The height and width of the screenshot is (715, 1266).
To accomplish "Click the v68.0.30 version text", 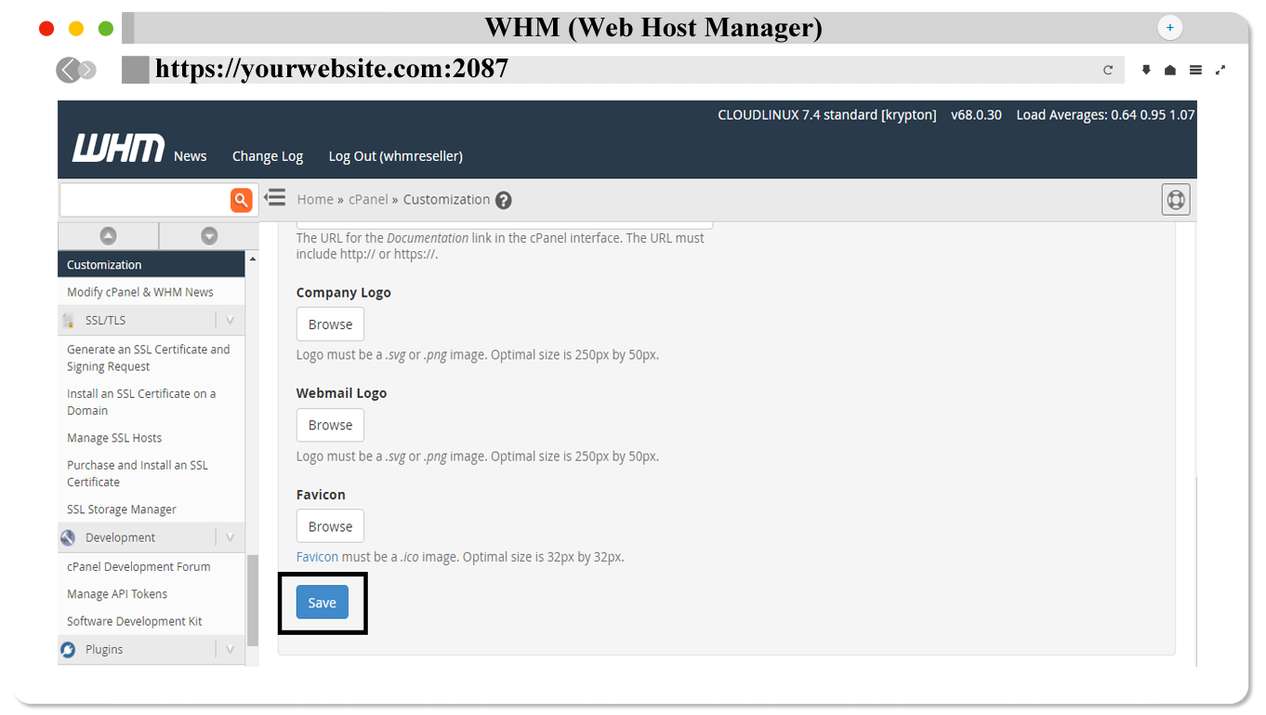I will (976, 115).
